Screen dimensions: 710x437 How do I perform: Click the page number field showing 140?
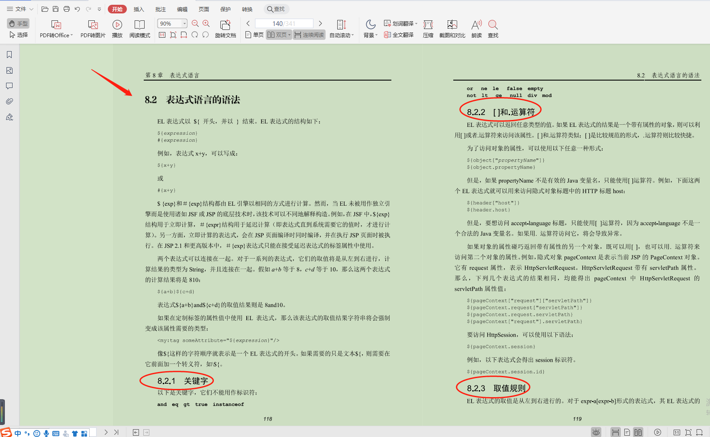[284, 23]
